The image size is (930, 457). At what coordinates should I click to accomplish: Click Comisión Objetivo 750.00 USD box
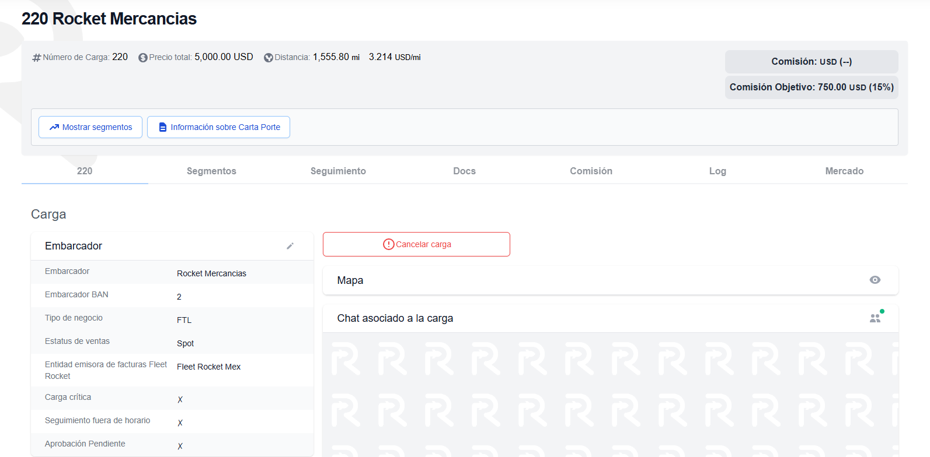coord(811,87)
